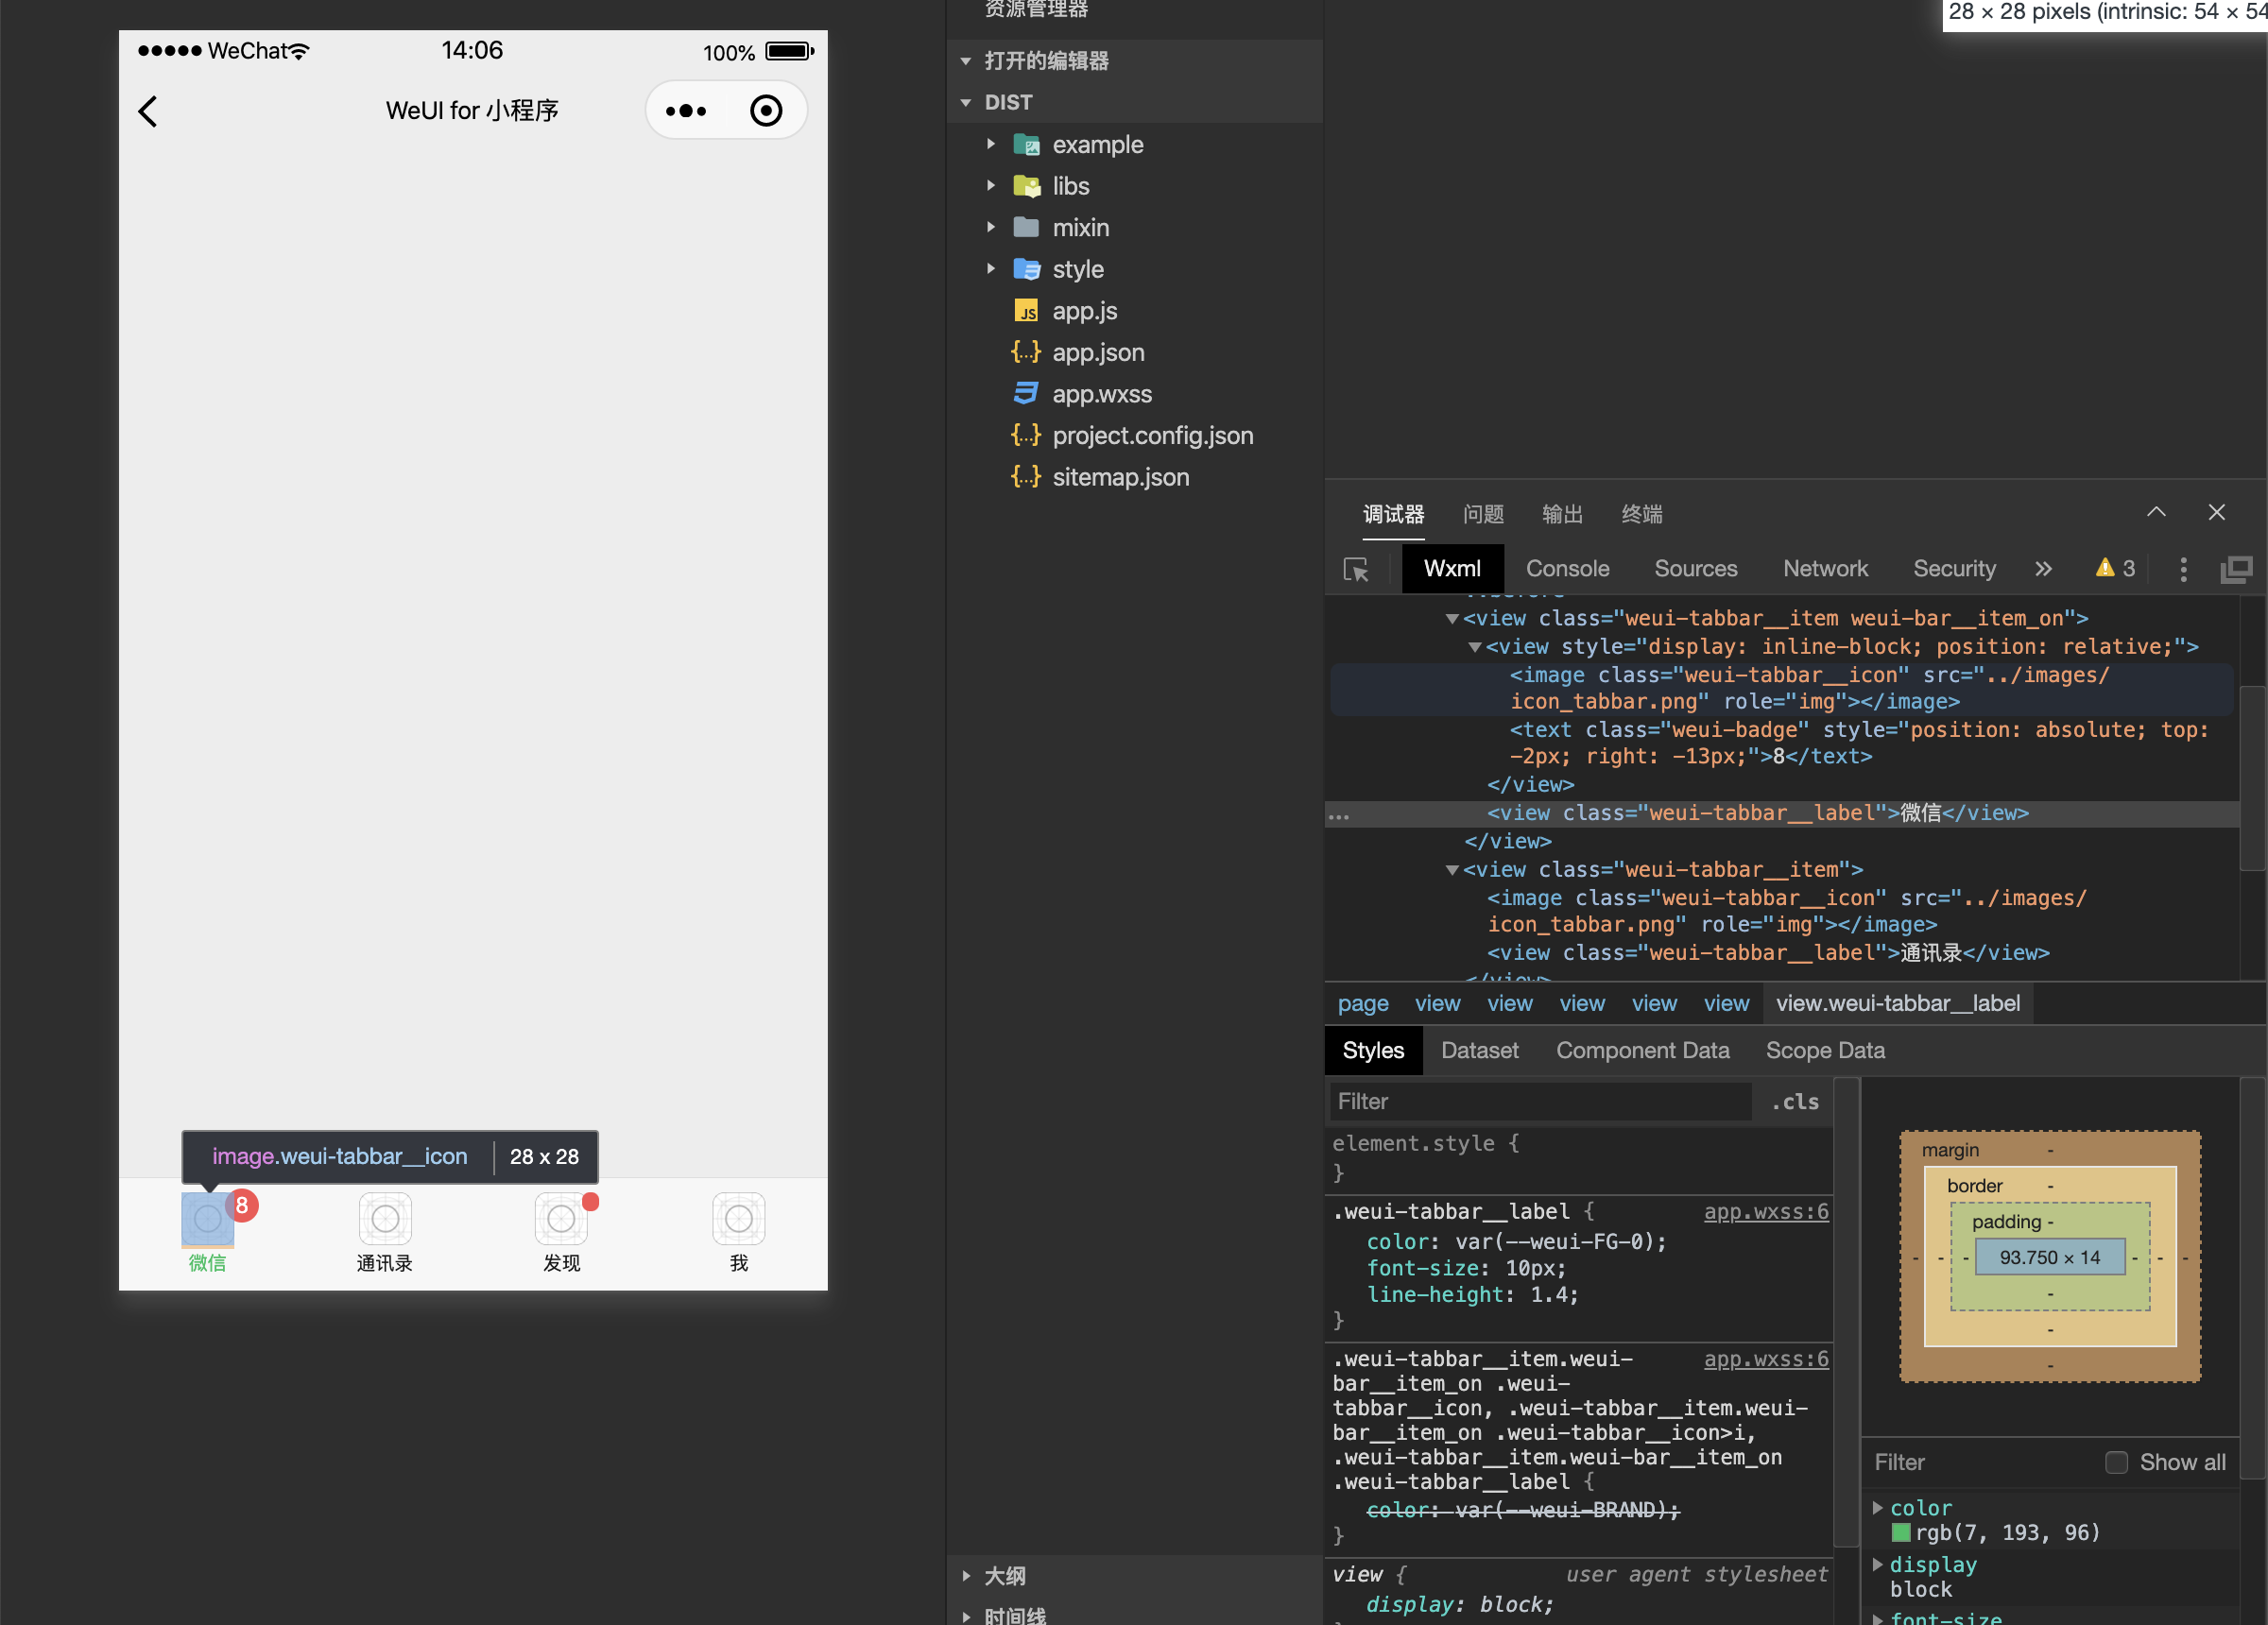The image size is (2268, 1625).
Task: Open DevTools three-dot options menu
Action: [2183, 569]
